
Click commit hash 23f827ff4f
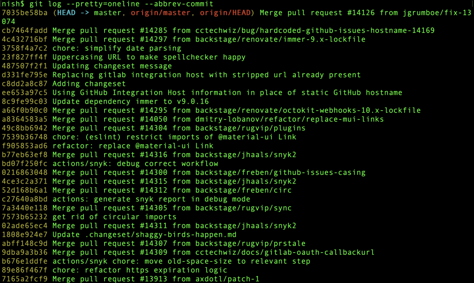click(x=25, y=57)
